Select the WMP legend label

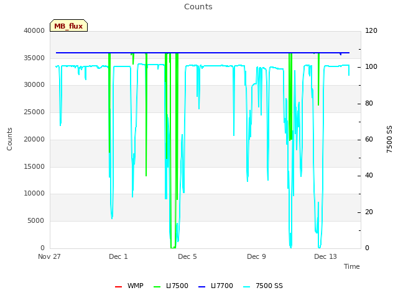[x=136, y=286]
